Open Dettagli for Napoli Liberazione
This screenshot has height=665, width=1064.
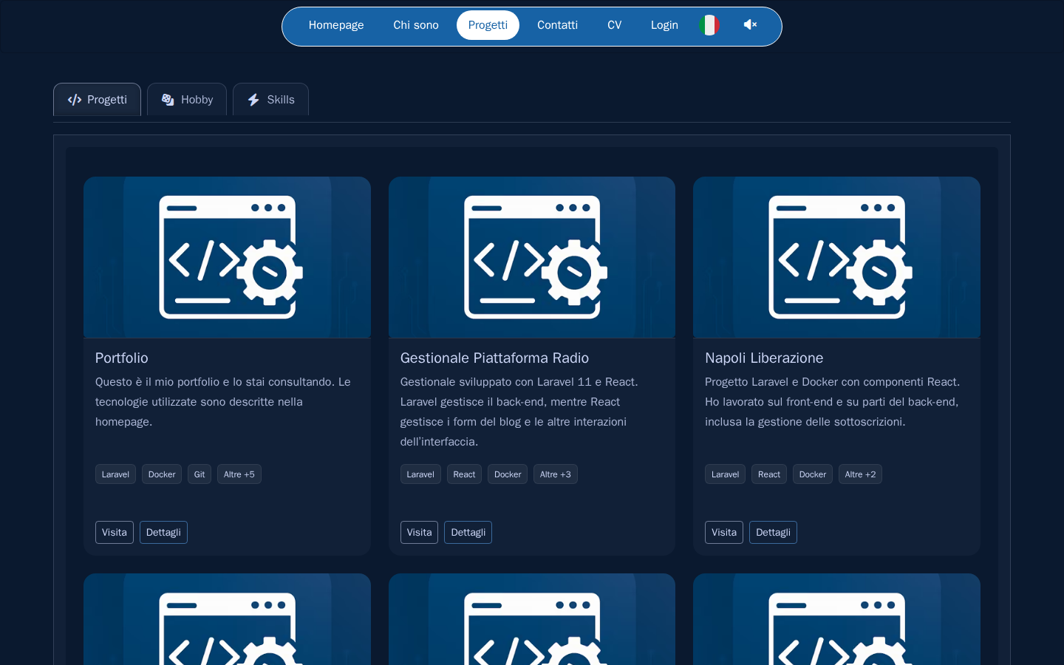[x=773, y=532]
